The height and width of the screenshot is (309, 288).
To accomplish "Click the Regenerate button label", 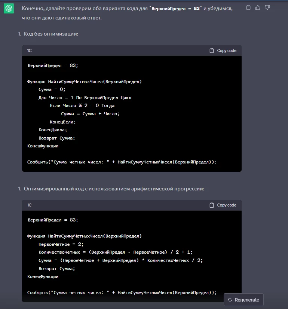I will 247,300.
